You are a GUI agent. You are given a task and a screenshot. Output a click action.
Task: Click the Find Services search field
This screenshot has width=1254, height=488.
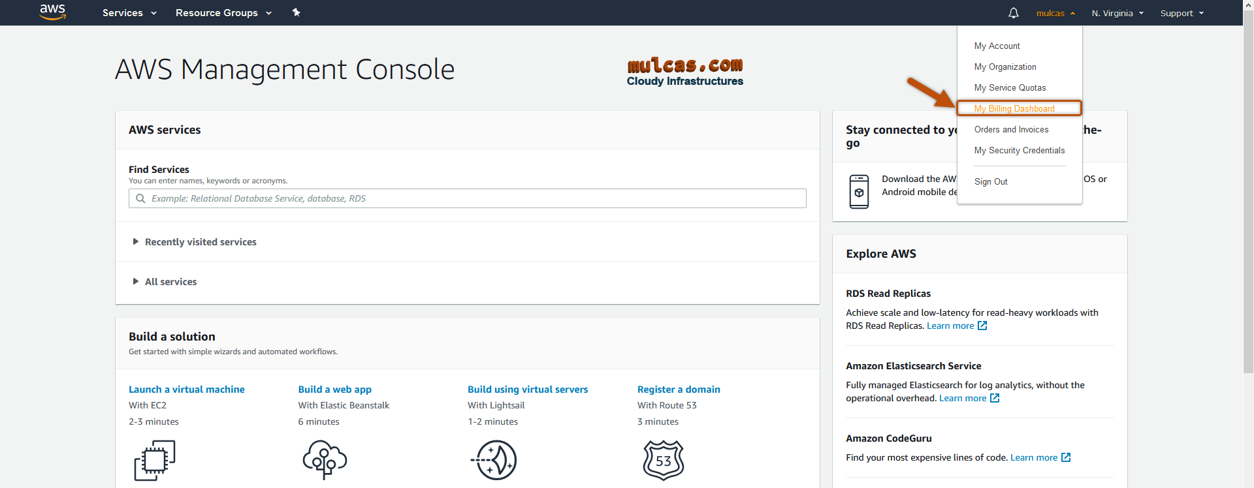pos(467,198)
